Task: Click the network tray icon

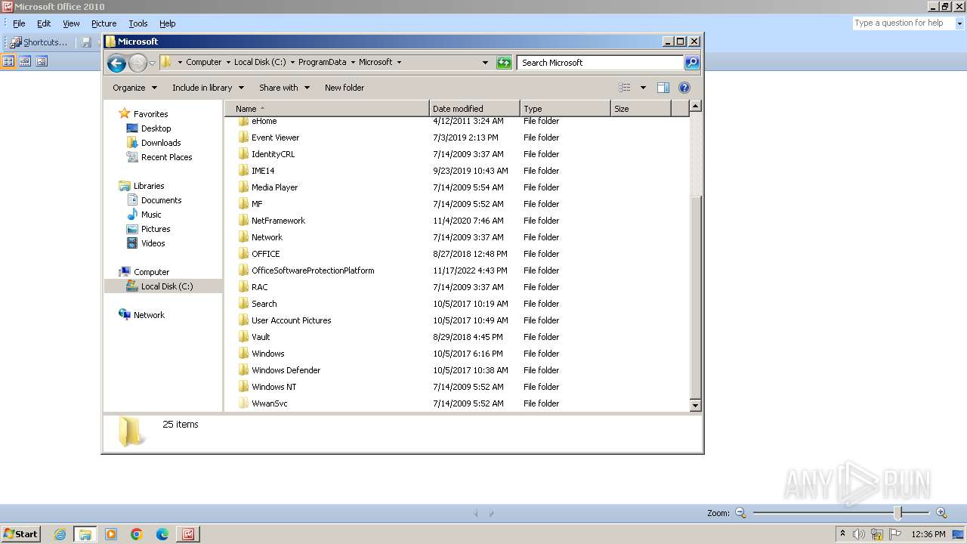Action: pos(876,534)
